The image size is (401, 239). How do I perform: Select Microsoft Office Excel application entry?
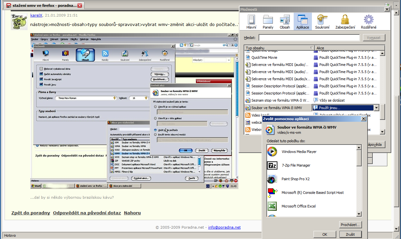tap(298, 206)
